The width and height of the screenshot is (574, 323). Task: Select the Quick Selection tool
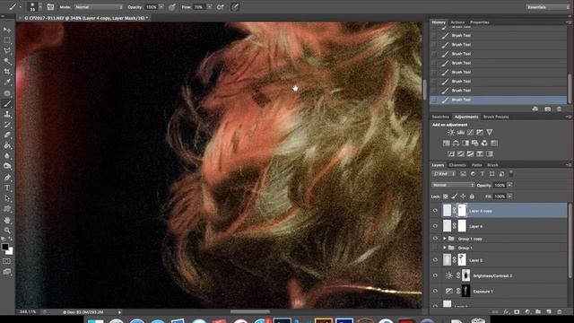pyautogui.click(x=7, y=61)
